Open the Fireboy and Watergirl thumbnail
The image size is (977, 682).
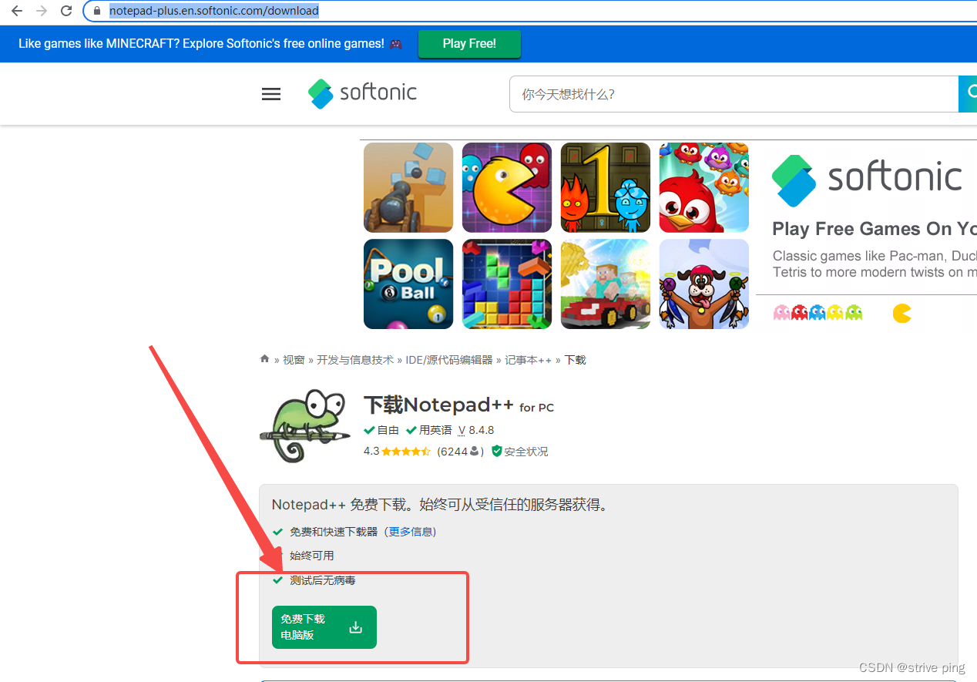[x=606, y=187]
